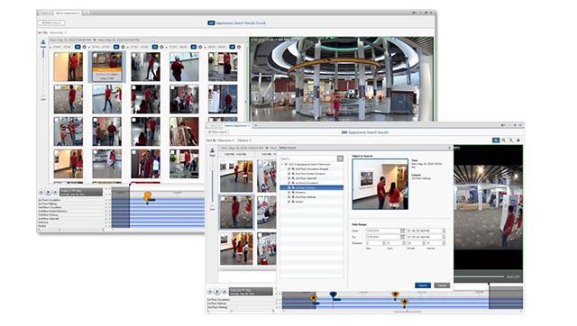Click the From time stepper arrows
Viewport: 577px width, 326px height.
coord(444,231)
